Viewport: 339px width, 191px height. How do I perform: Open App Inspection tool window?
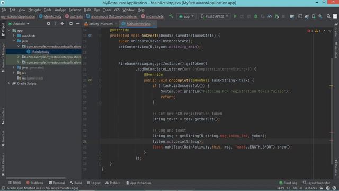138,183
